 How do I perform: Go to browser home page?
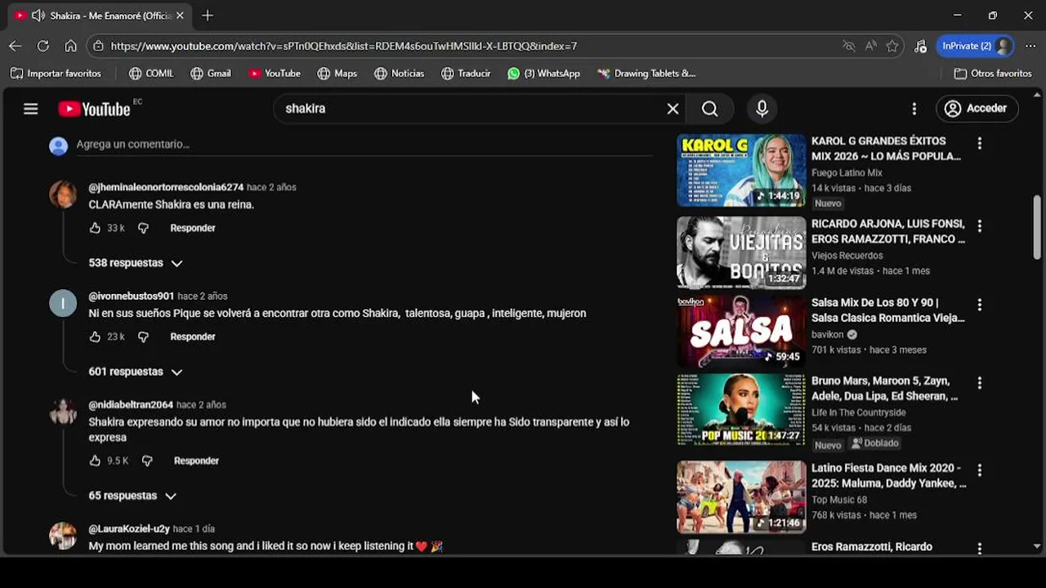[71, 46]
